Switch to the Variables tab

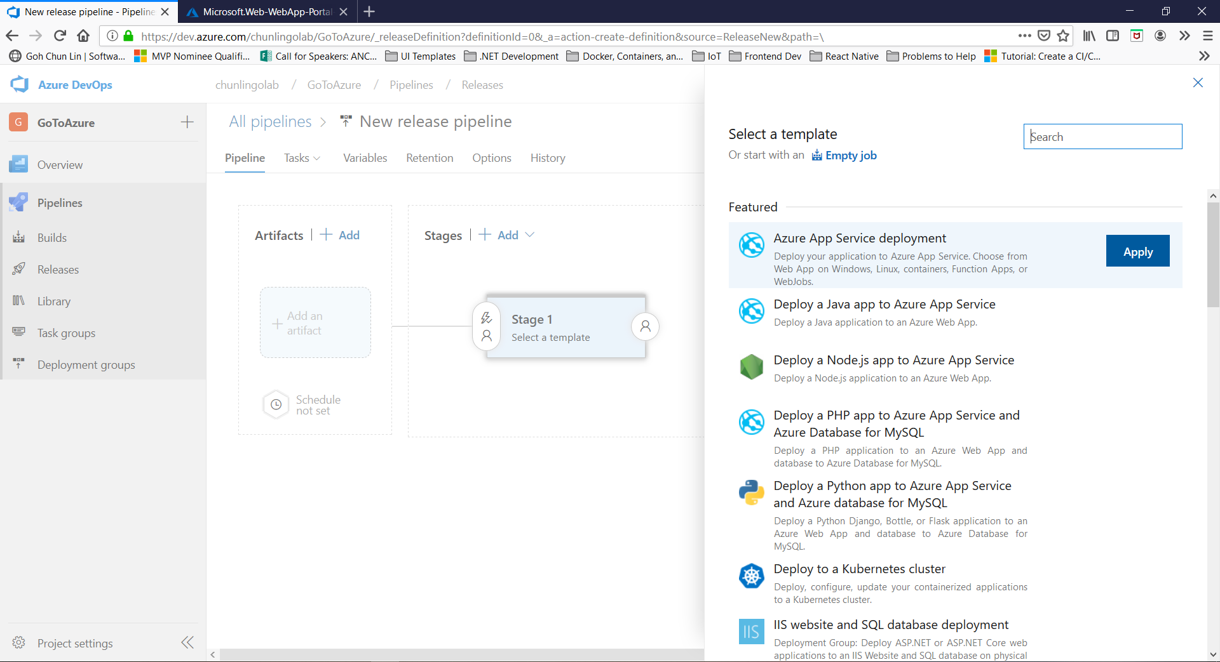365,157
